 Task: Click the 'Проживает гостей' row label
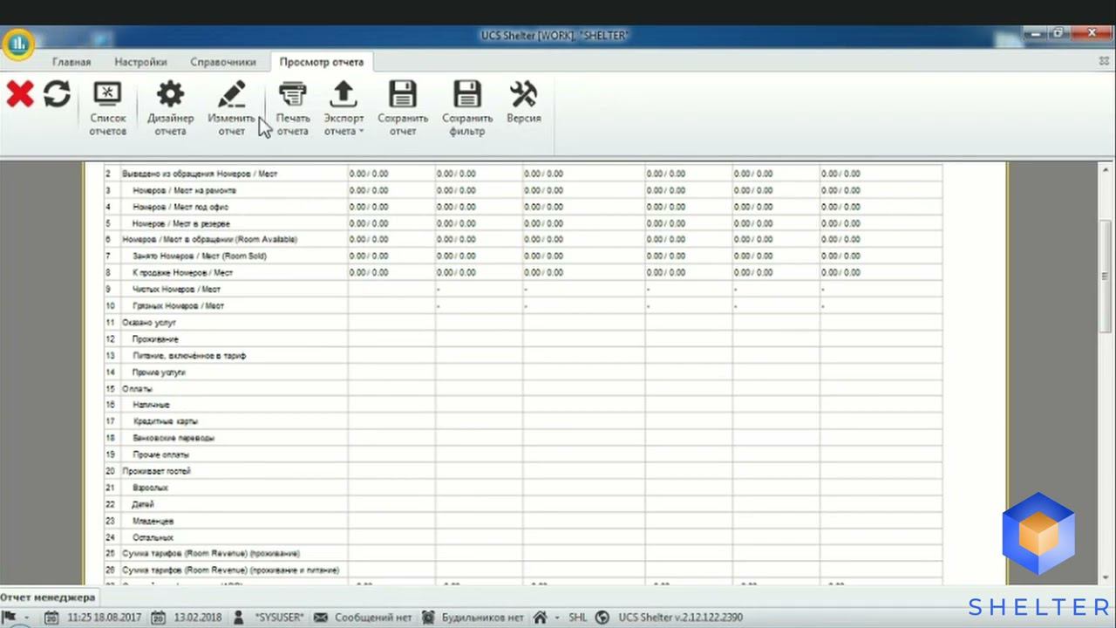pyautogui.click(x=156, y=471)
